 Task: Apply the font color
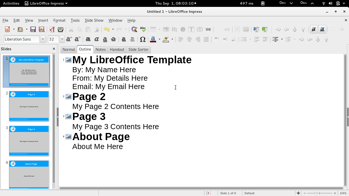pos(153,39)
